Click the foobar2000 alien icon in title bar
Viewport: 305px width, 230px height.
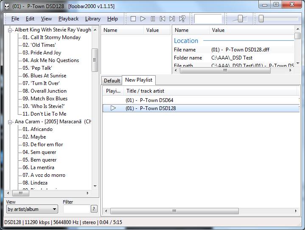7,6
